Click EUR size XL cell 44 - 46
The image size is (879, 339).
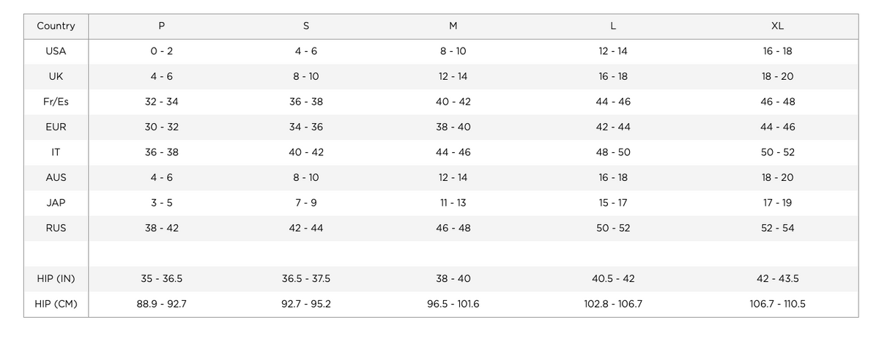point(777,127)
